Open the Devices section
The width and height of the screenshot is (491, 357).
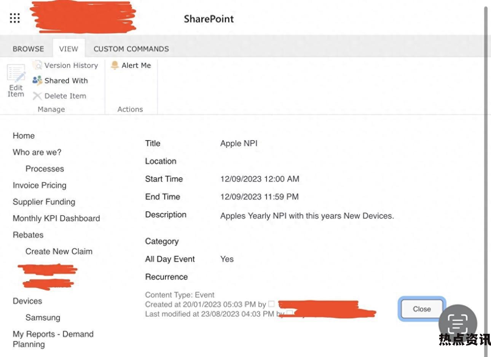(x=27, y=301)
